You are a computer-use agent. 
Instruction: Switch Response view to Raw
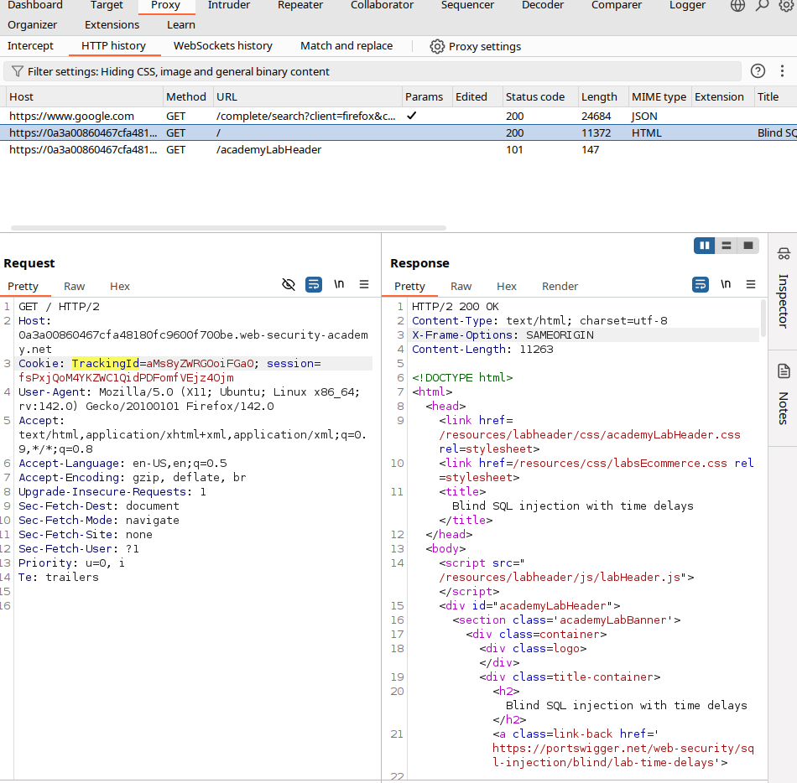(461, 287)
